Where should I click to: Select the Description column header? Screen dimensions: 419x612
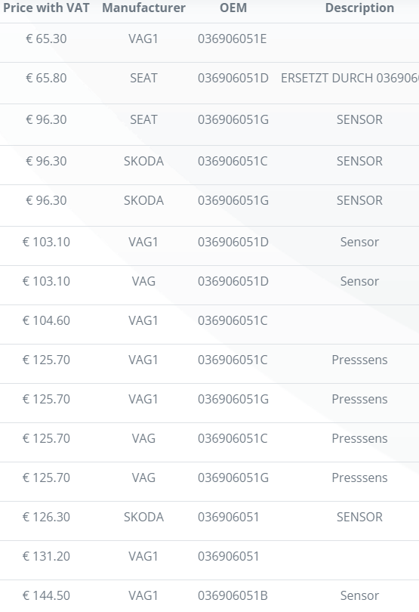tap(359, 8)
